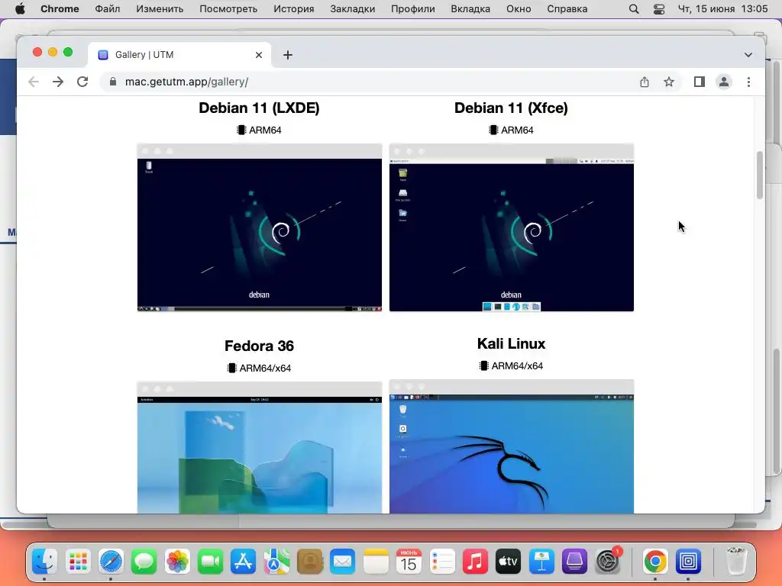This screenshot has width=782, height=586.
Task: Open the Профили menu
Action: click(x=413, y=9)
